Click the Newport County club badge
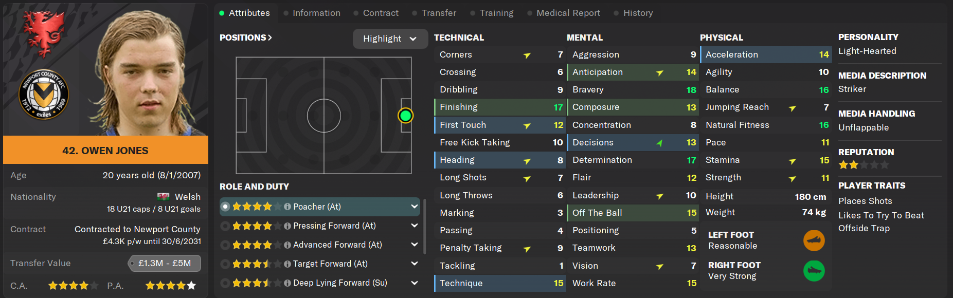 (44, 95)
